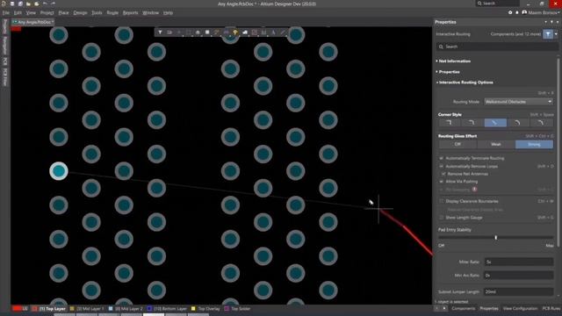This screenshot has width=562, height=316.
Task: Open the Reports menu
Action: coord(130,12)
